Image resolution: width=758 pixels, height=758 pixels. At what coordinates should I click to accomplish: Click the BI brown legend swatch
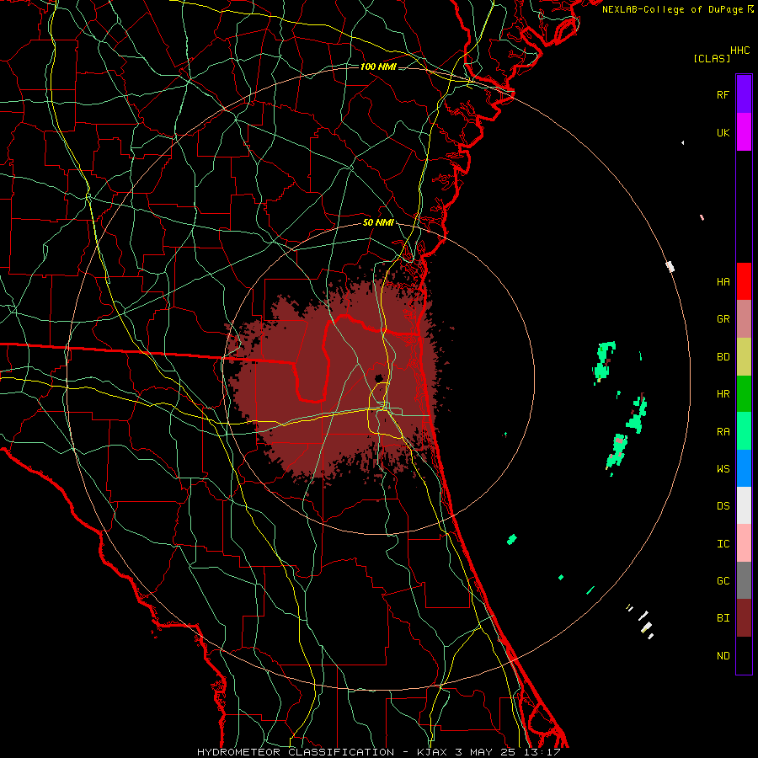(x=744, y=618)
